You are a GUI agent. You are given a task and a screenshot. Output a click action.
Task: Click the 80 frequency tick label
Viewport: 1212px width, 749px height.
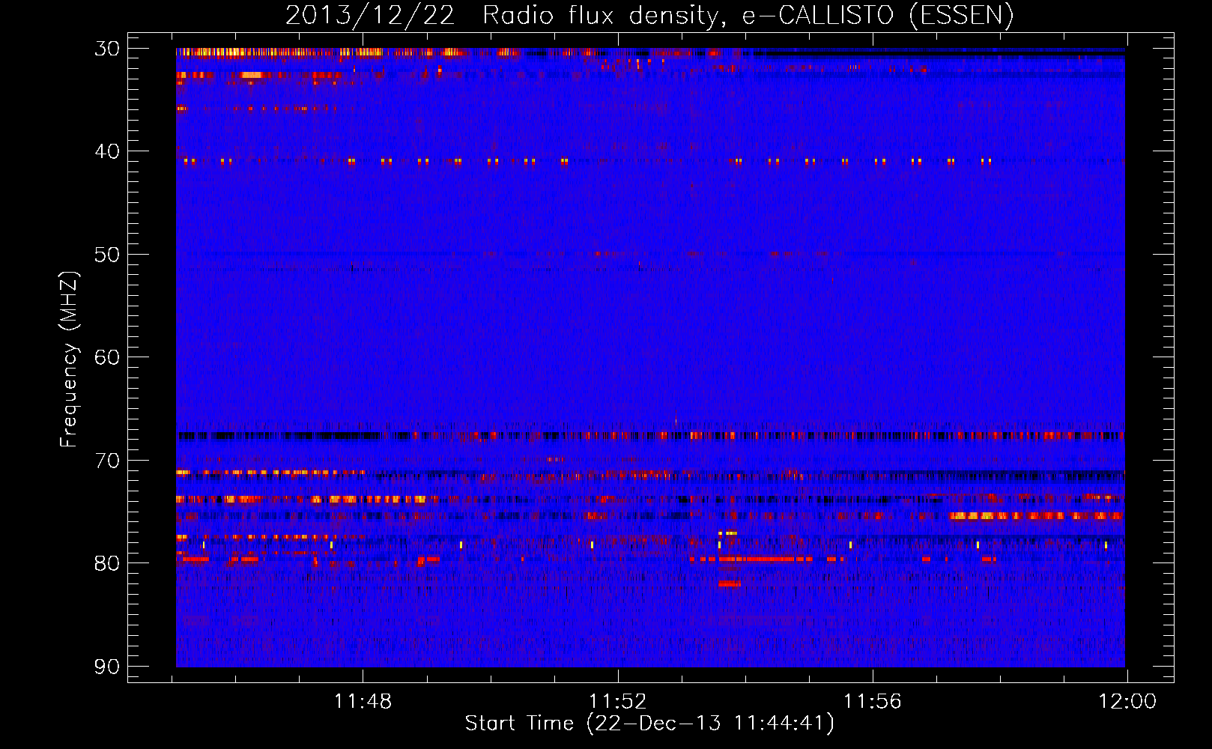tap(107, 563)
